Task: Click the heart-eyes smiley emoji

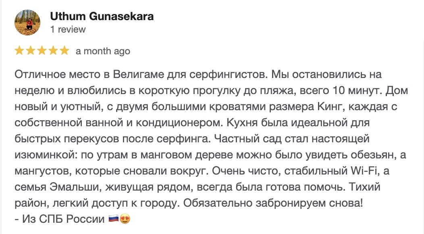Action: pyautogui.click(x=125, y=220)
